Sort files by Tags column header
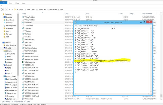Image resolution: width=163 pixels, height=105 pixels. (x=132, y=14)
